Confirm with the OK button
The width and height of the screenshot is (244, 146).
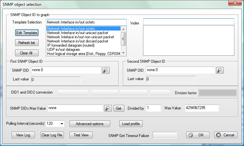click(x=198, y=135)
